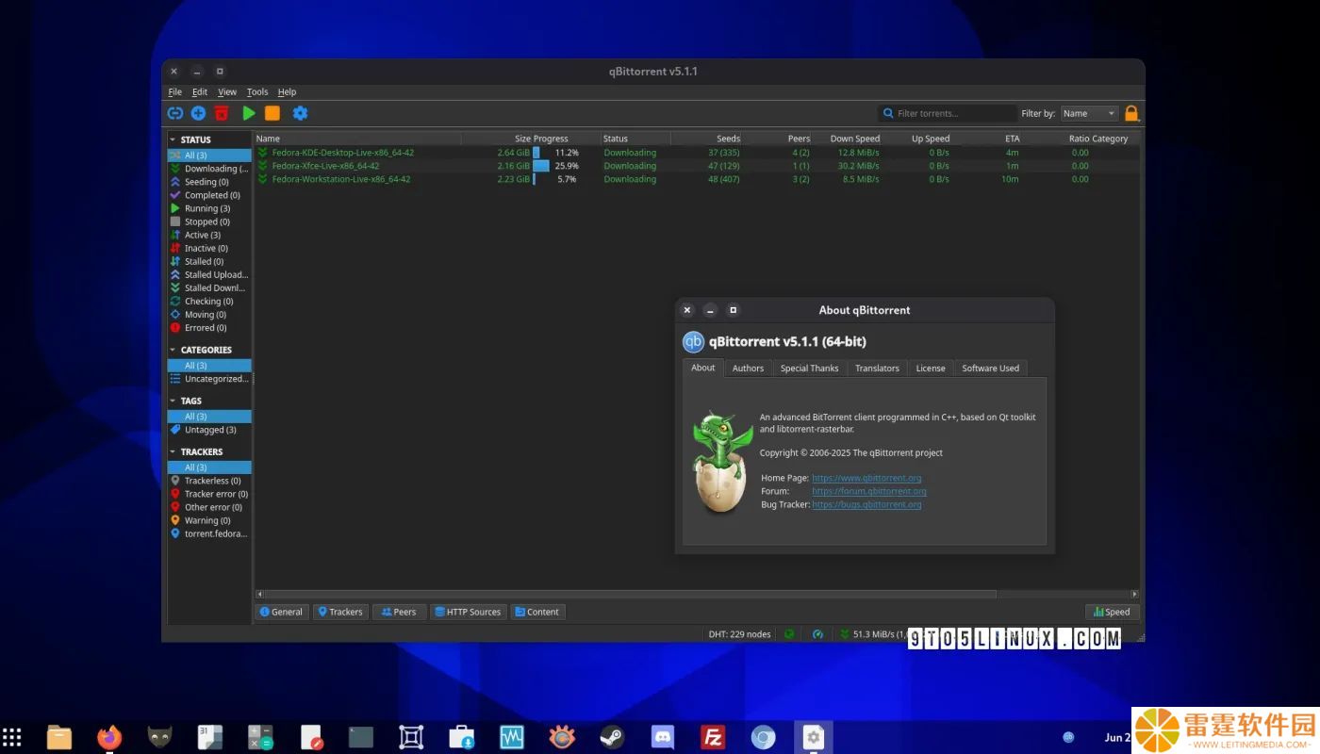Open the calculator app in taskbar

260,737
